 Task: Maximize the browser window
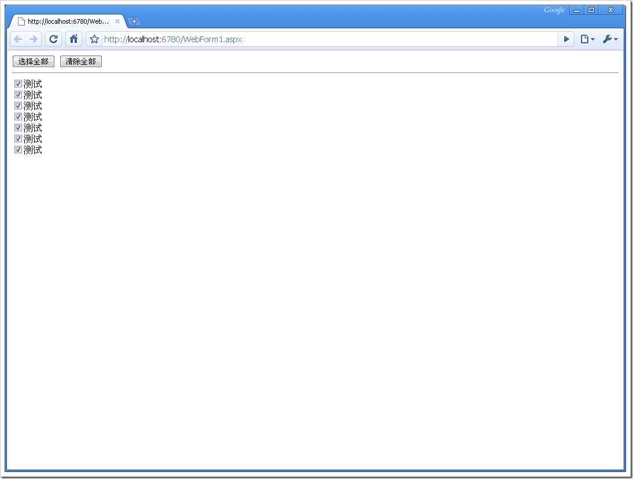[591, 10]
